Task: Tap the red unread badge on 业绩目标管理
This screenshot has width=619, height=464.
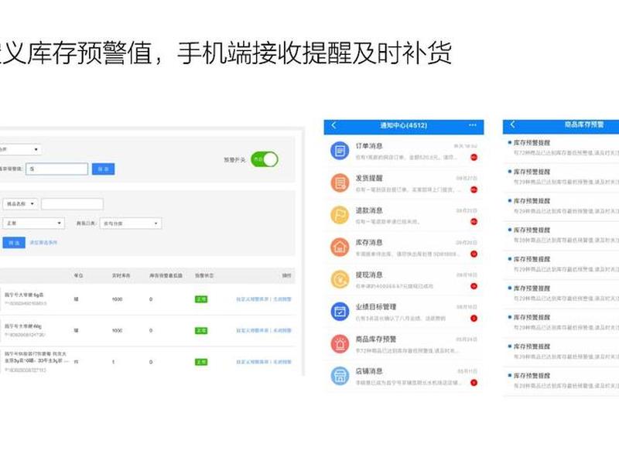Action: tap(474, 318)
